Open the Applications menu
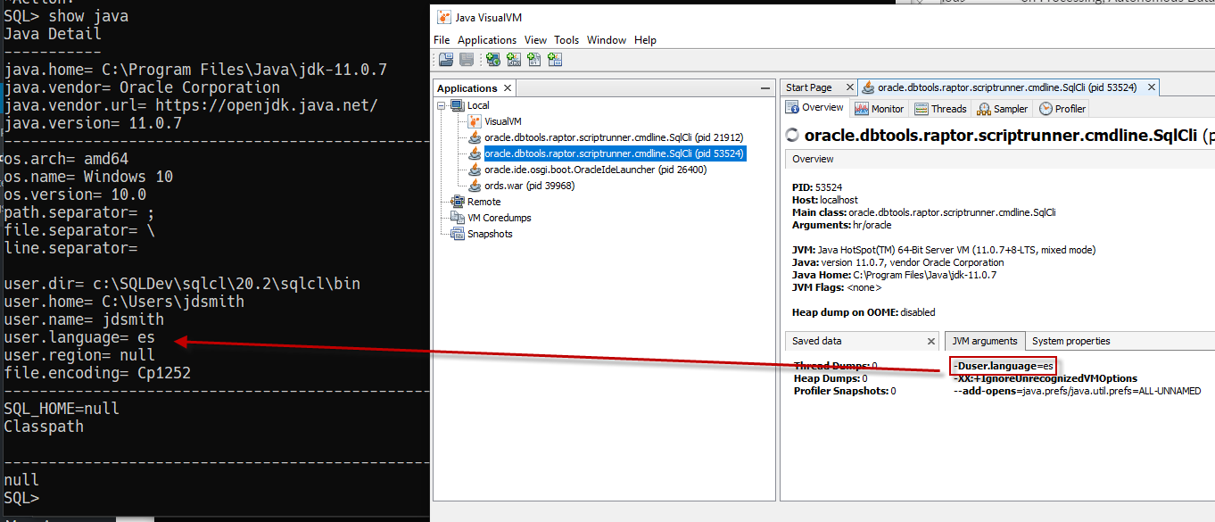This screenshot has height=522, width=1215. point(487,40)
